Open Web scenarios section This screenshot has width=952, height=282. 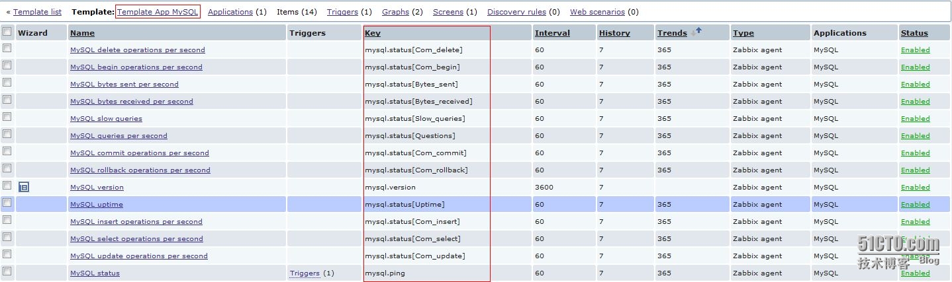(597, 12)
